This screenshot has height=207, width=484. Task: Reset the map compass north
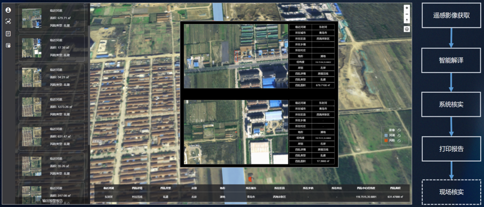(407, 21)
